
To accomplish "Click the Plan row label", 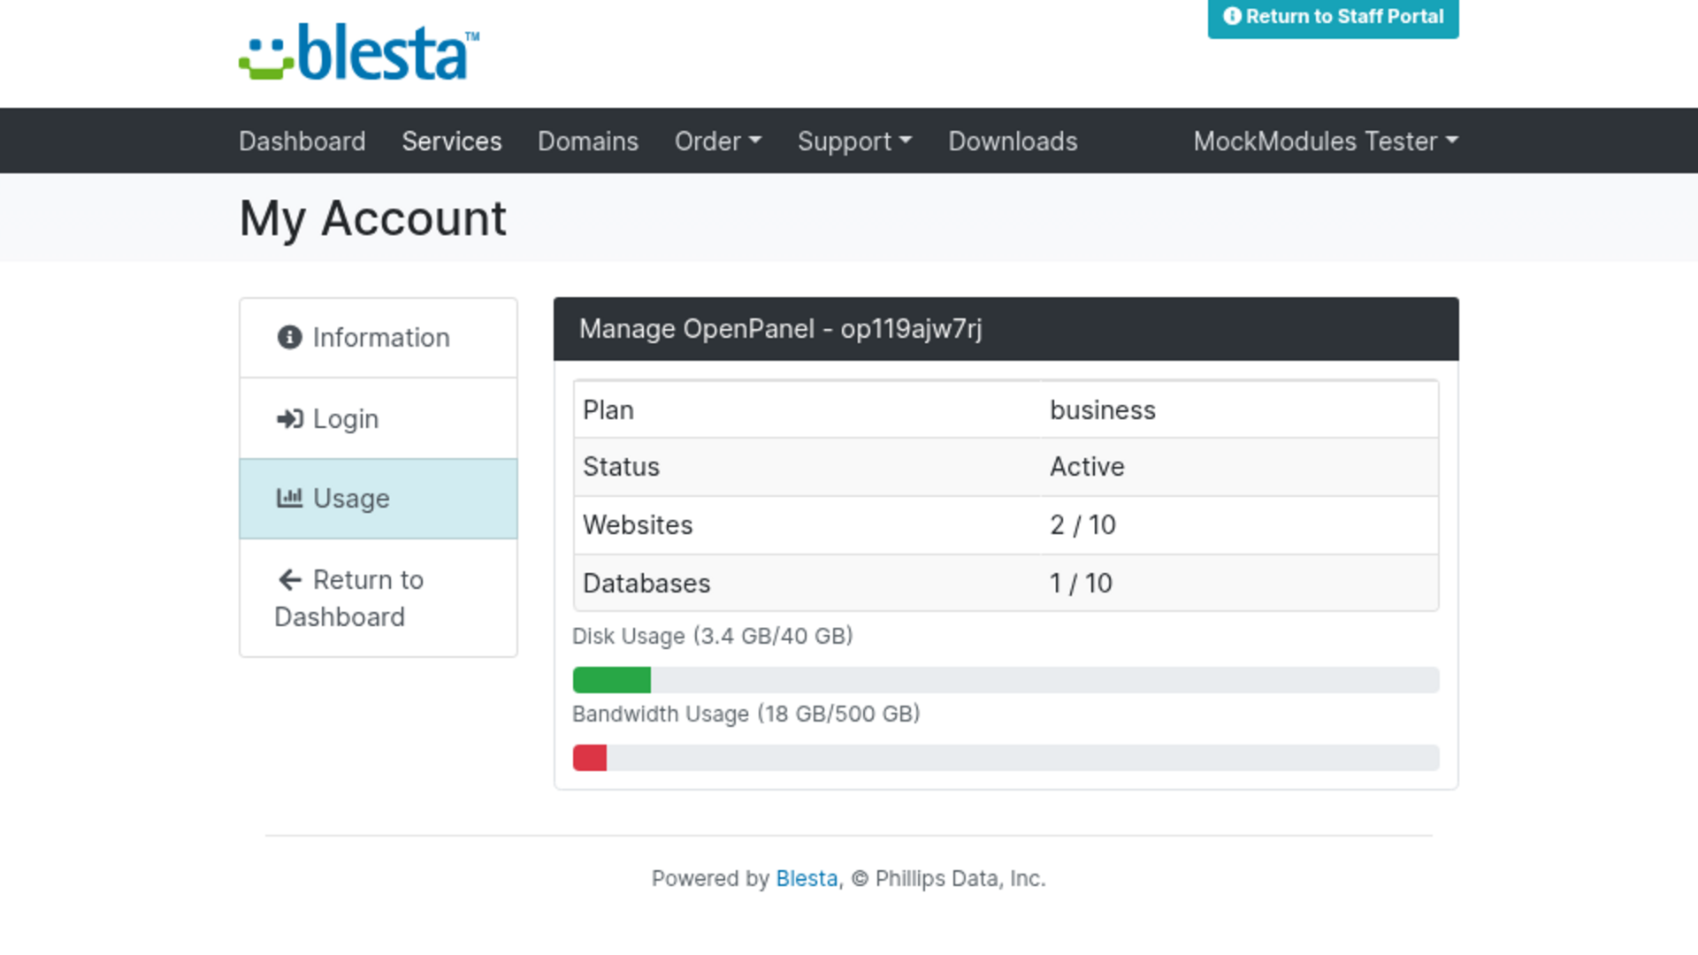I will tap(608, 410).
